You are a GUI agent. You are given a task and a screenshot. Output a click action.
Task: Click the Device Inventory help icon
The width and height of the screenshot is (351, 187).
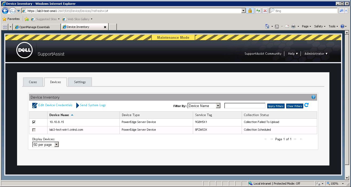tap(313, 97)
